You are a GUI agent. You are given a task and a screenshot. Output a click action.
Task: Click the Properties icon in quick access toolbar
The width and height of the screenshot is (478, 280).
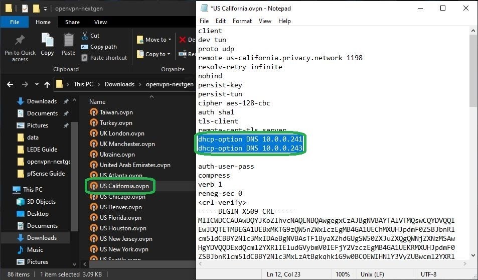tap(25, 8)
